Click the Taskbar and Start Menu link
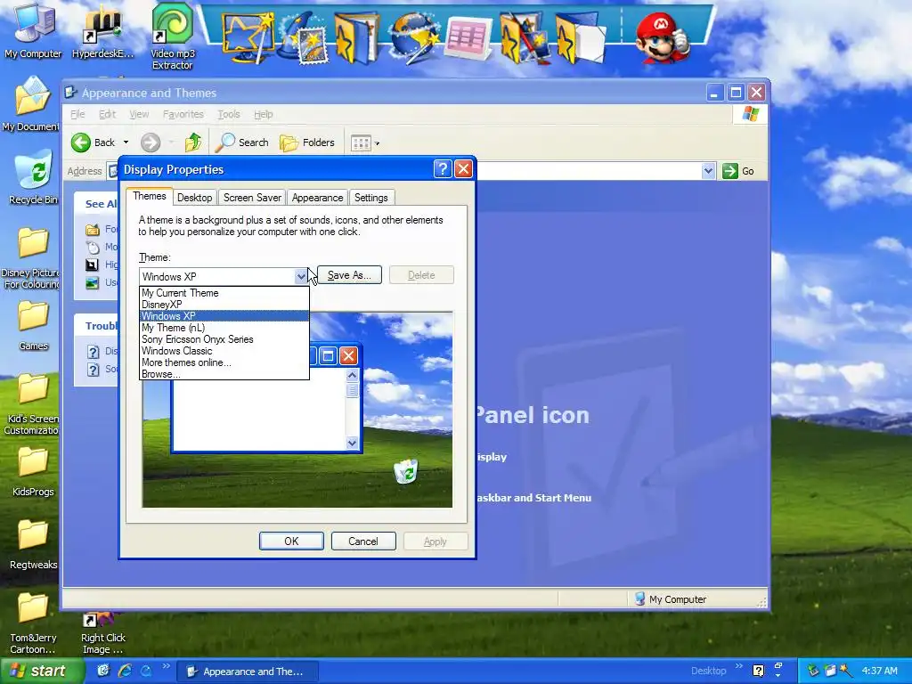This screenshot has height=684, width=912. [x=533, y=498]
